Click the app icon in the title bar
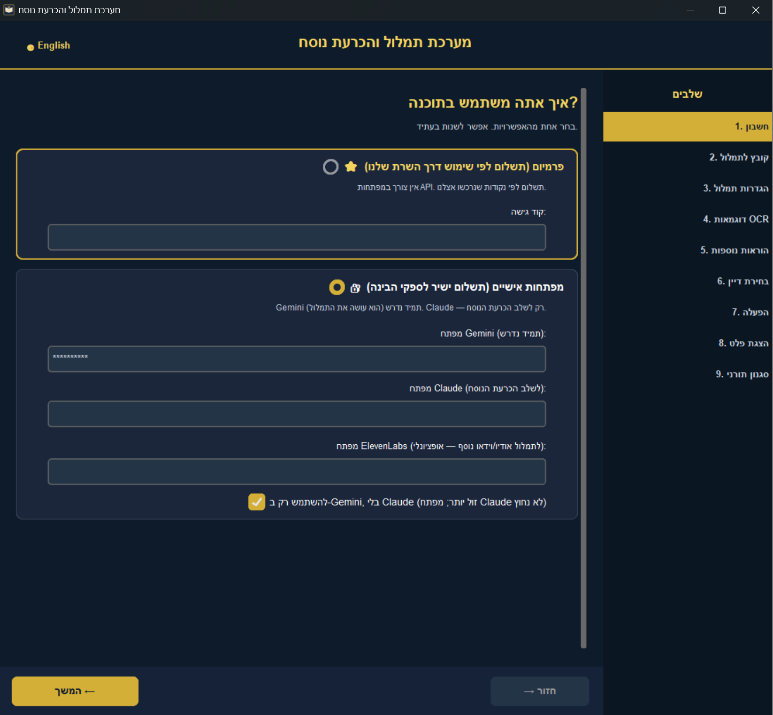Image resolution: width=773 pixels, height=715 pixels. 9,10
